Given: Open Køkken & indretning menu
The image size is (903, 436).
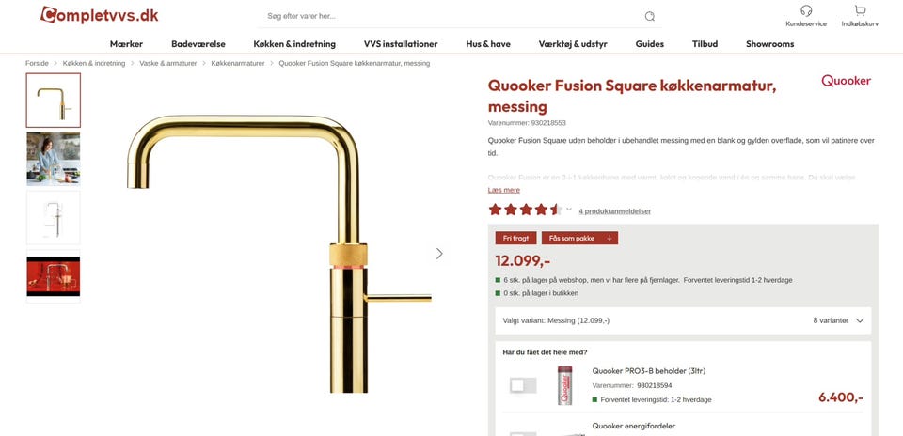Looking at the screenshot, I should pyautogui.click(x=293, y=44).
